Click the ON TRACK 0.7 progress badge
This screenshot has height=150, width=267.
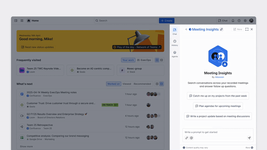coord(110,105)
